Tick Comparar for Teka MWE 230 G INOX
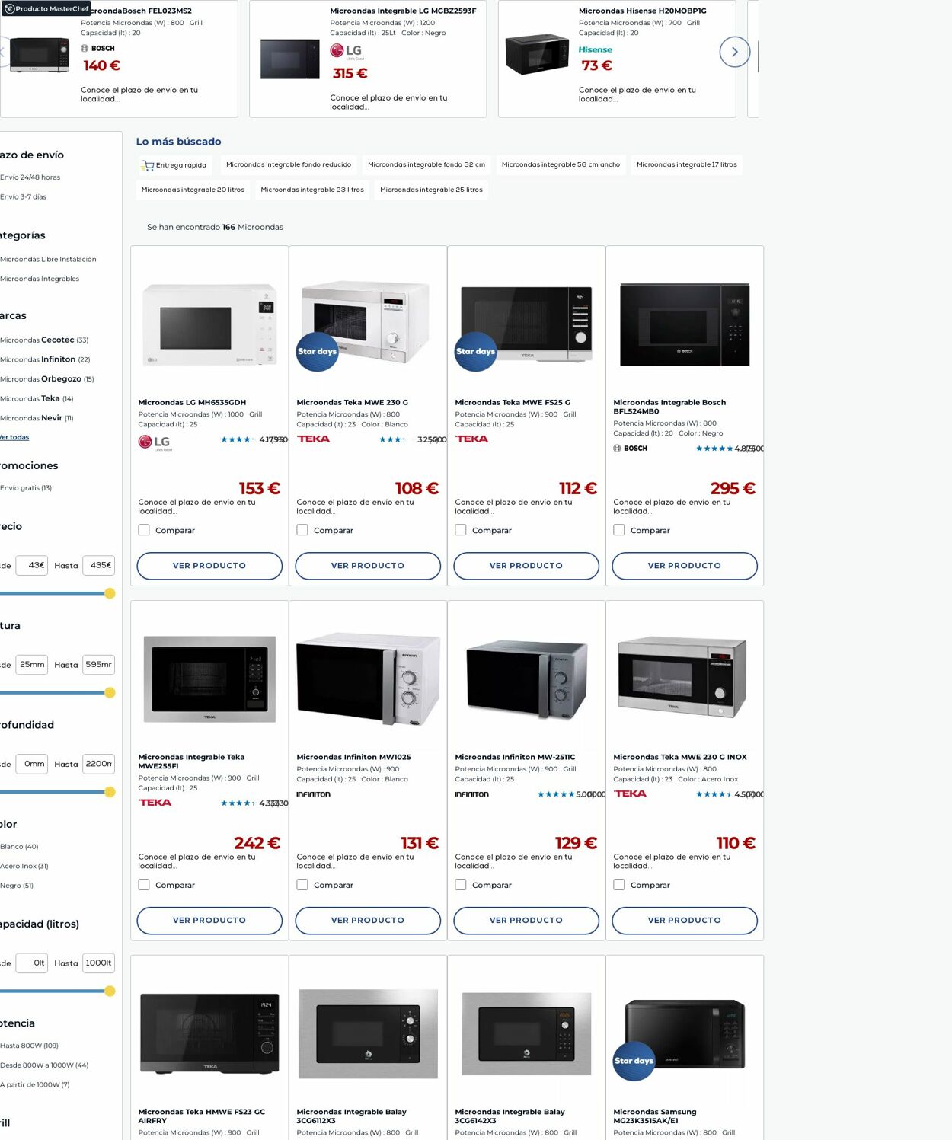This screenshot has width=952, height=1140. click(x=619, y=885)
